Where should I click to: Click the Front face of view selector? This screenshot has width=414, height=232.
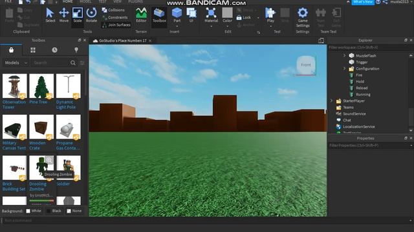click(306, 64)
